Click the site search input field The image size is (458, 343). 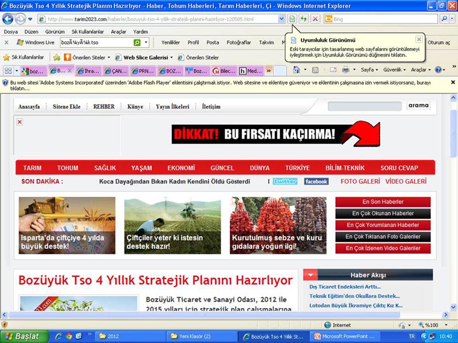[x=365, y=106]
